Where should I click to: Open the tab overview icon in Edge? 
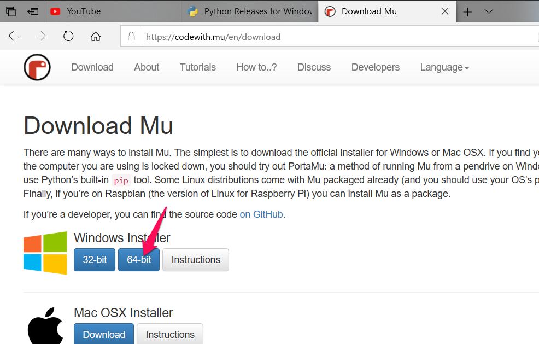click(x=11, y=11)
